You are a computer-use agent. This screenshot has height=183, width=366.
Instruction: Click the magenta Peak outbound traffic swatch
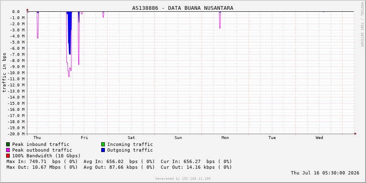click(x=8, y=150)
